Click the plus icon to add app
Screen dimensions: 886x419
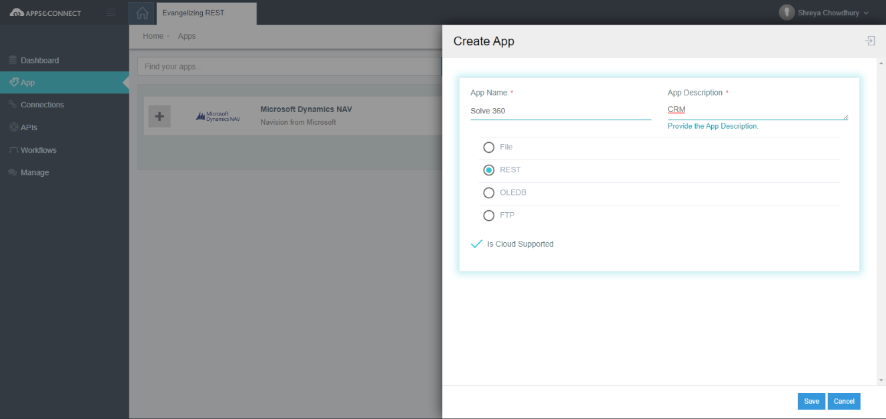[159, 116]
